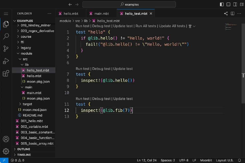Open the Source Control view

pyautogui.click(x=6, y=49)
